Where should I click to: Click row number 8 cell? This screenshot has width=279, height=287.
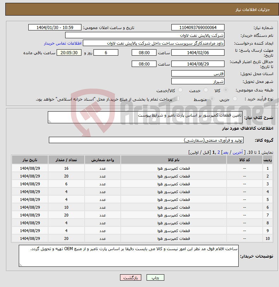pyautogui.click(x=268, y=223)
